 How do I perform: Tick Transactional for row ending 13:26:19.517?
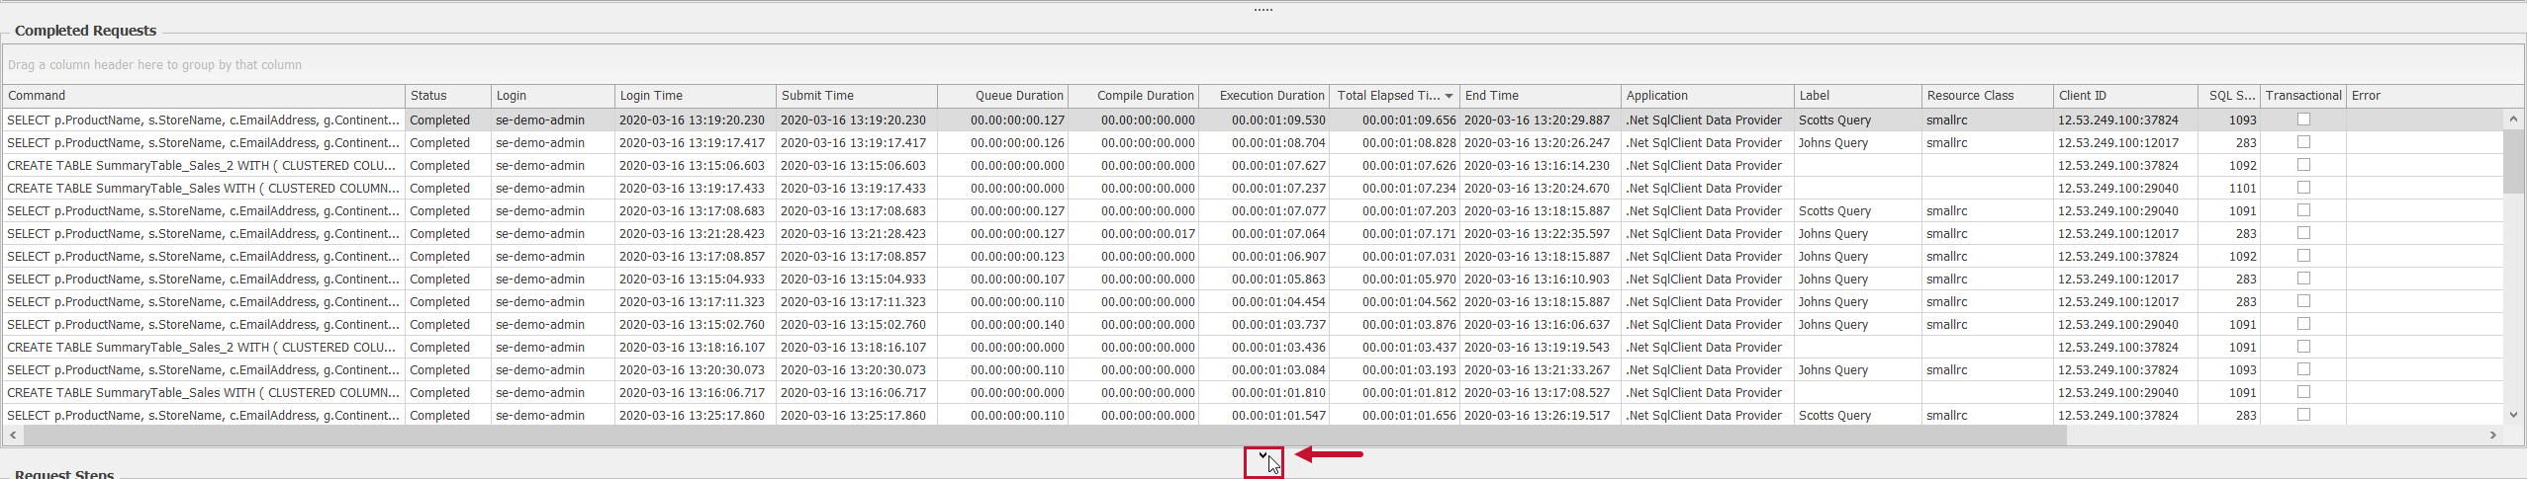click(2303, 415)
